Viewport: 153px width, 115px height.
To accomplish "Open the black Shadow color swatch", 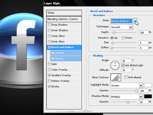I will point(148,96).
